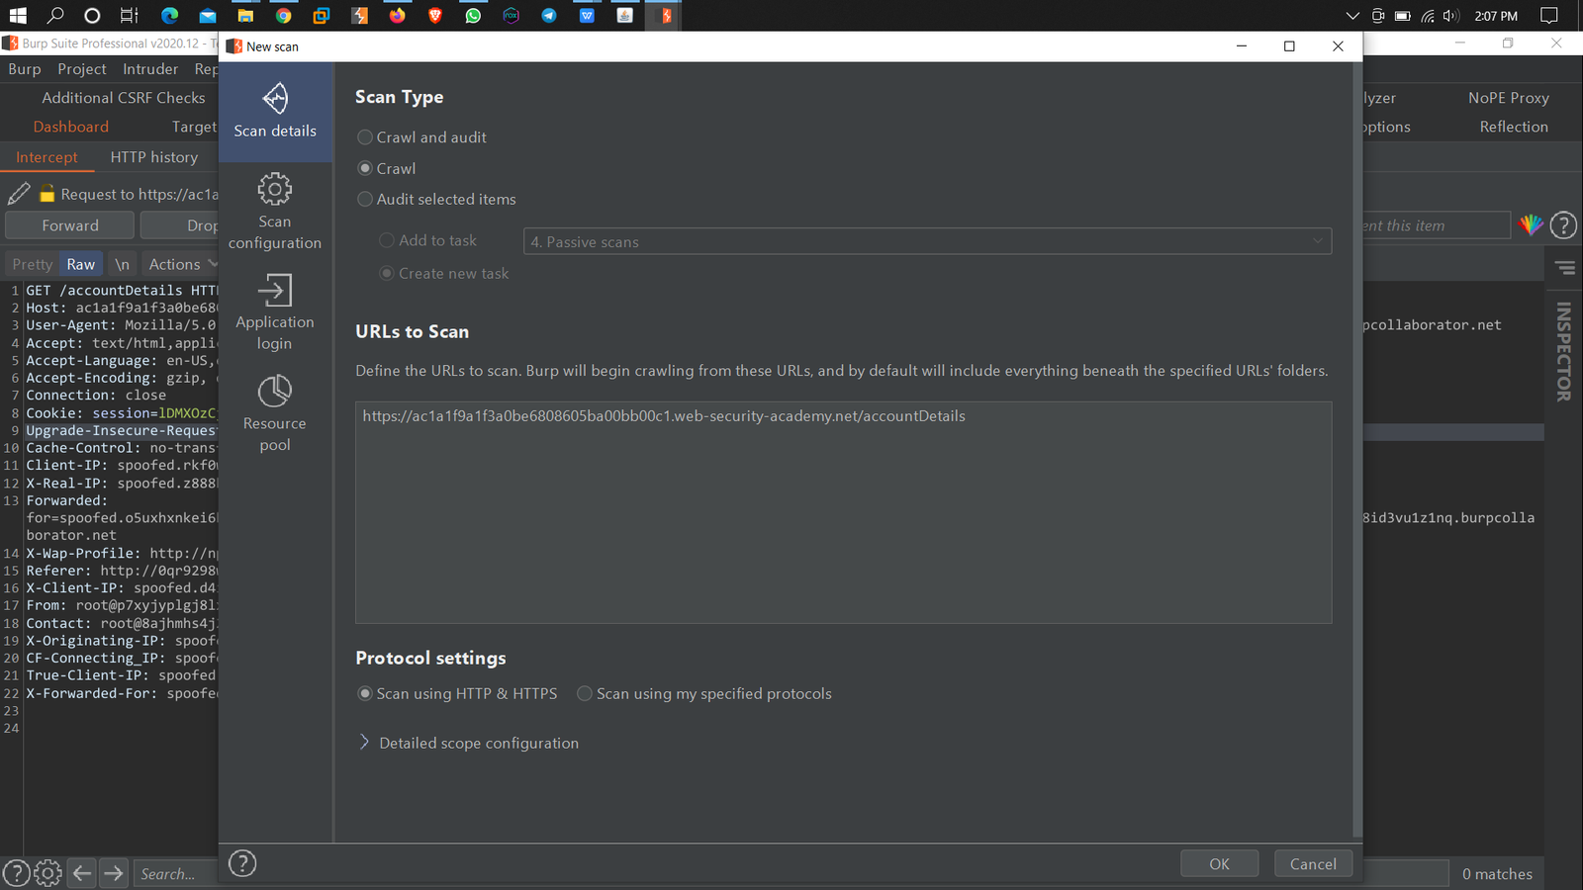The height and width of the screenshot is (890, 1583).
Task: Open the Passive scans task dropdown
Action: click(x=927, y=241)
